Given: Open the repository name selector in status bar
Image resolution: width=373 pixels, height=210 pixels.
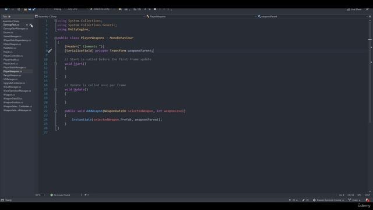Looking at the screenshot, I should click(328, 200).
